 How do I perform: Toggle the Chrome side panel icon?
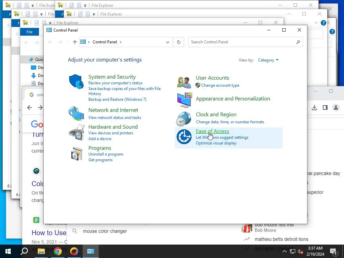(x=325, y=107)
